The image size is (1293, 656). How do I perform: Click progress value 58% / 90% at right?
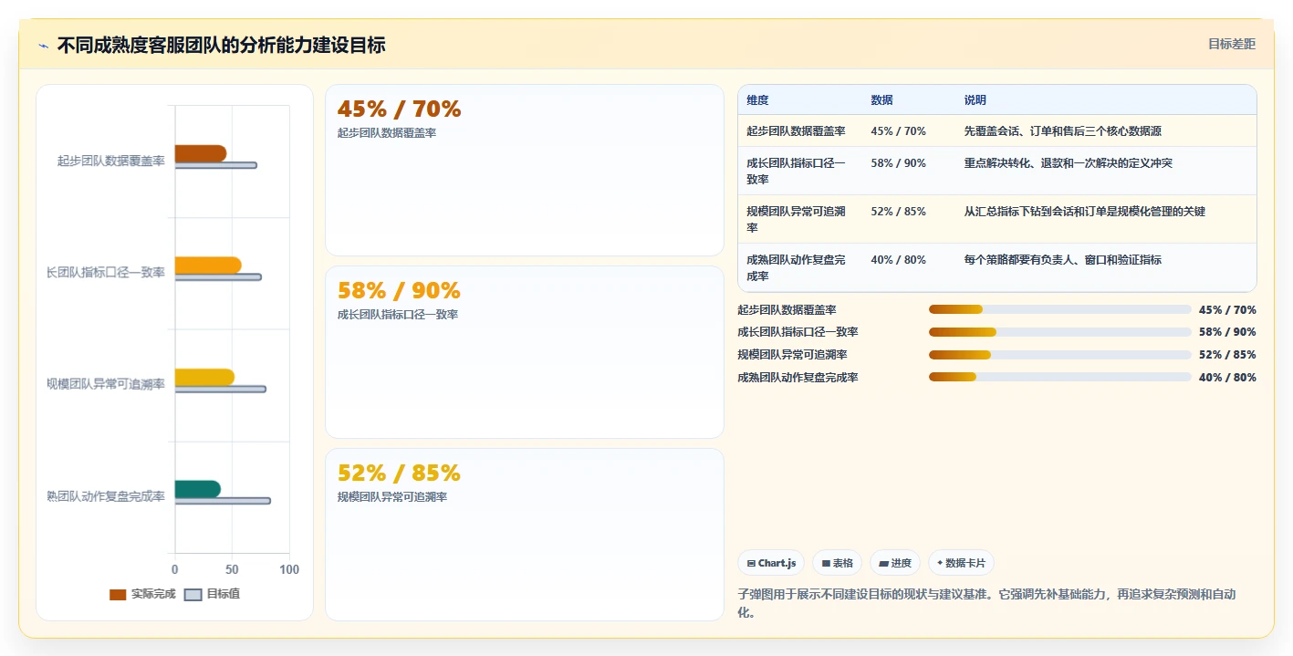(x=1227, y=332)
